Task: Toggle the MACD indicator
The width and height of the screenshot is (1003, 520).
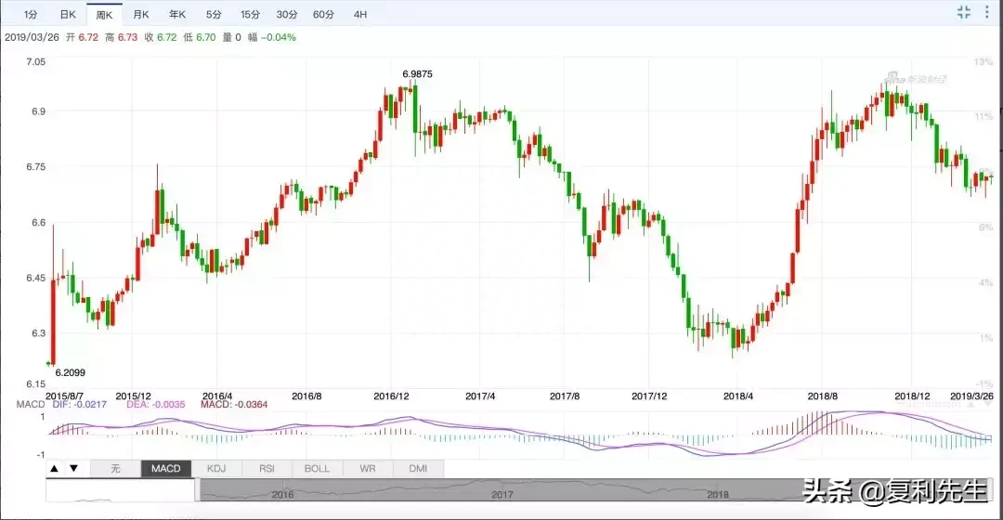Action: [166, 469]
